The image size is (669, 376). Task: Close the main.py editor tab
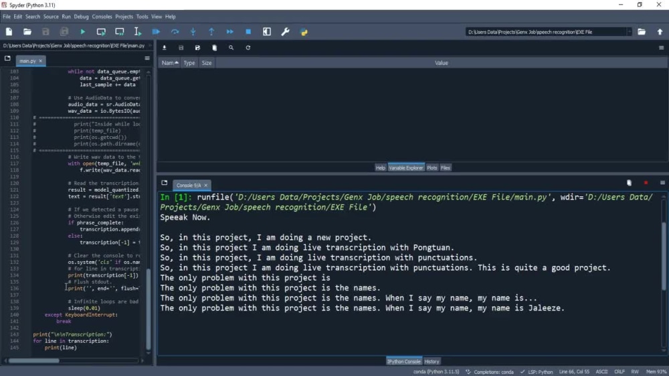(41, 61)
